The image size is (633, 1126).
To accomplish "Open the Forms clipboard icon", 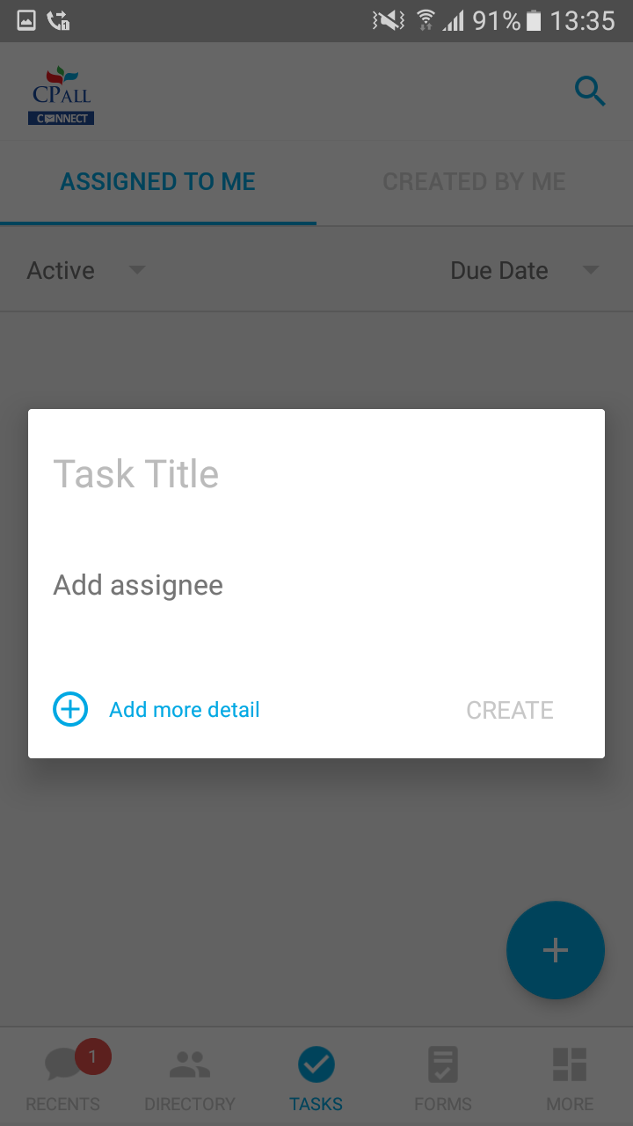I will pos(443,1065).
